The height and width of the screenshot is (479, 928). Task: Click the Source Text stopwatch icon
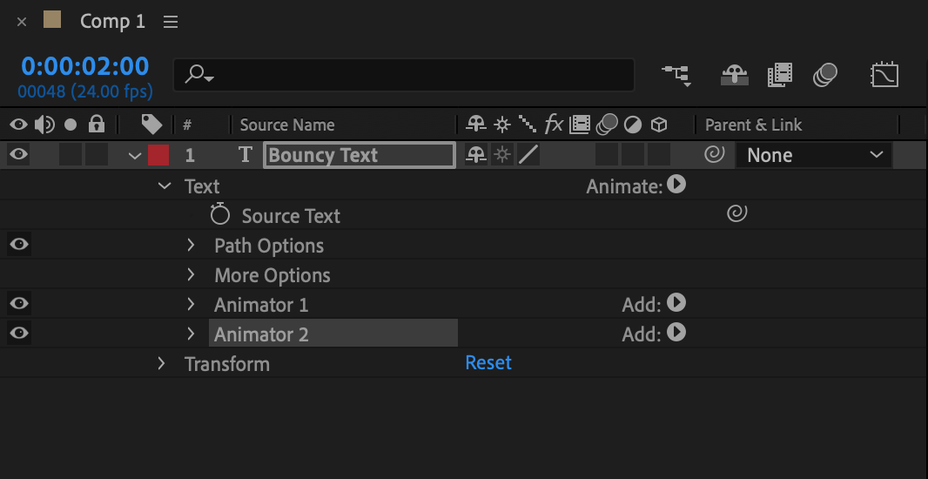(x=220, y=215)
